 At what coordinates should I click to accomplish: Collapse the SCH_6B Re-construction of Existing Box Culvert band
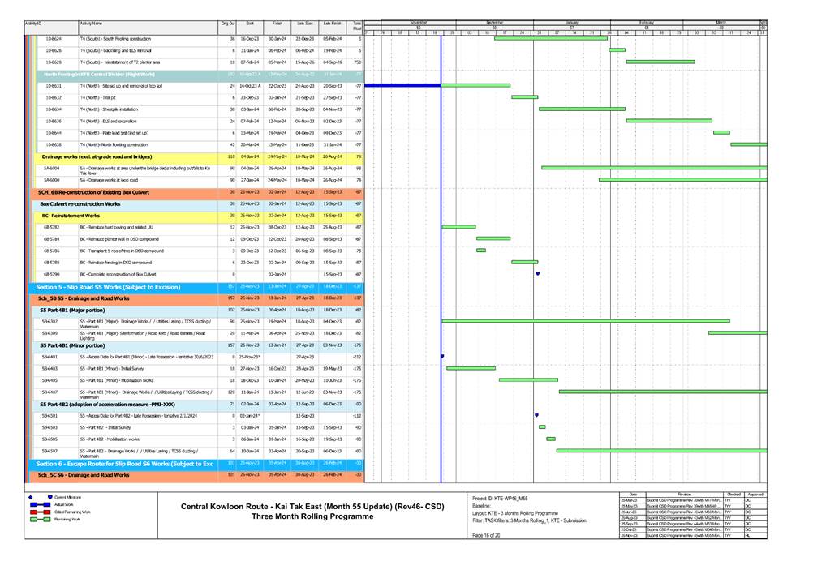(81, 192)
